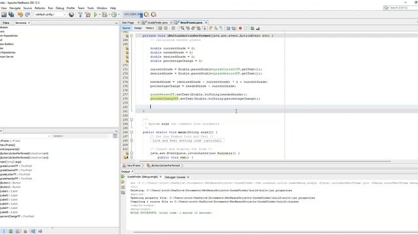Click the Source view button
Image resolution: width=418 pixels, height=235 pixels.
click(126, 28)
